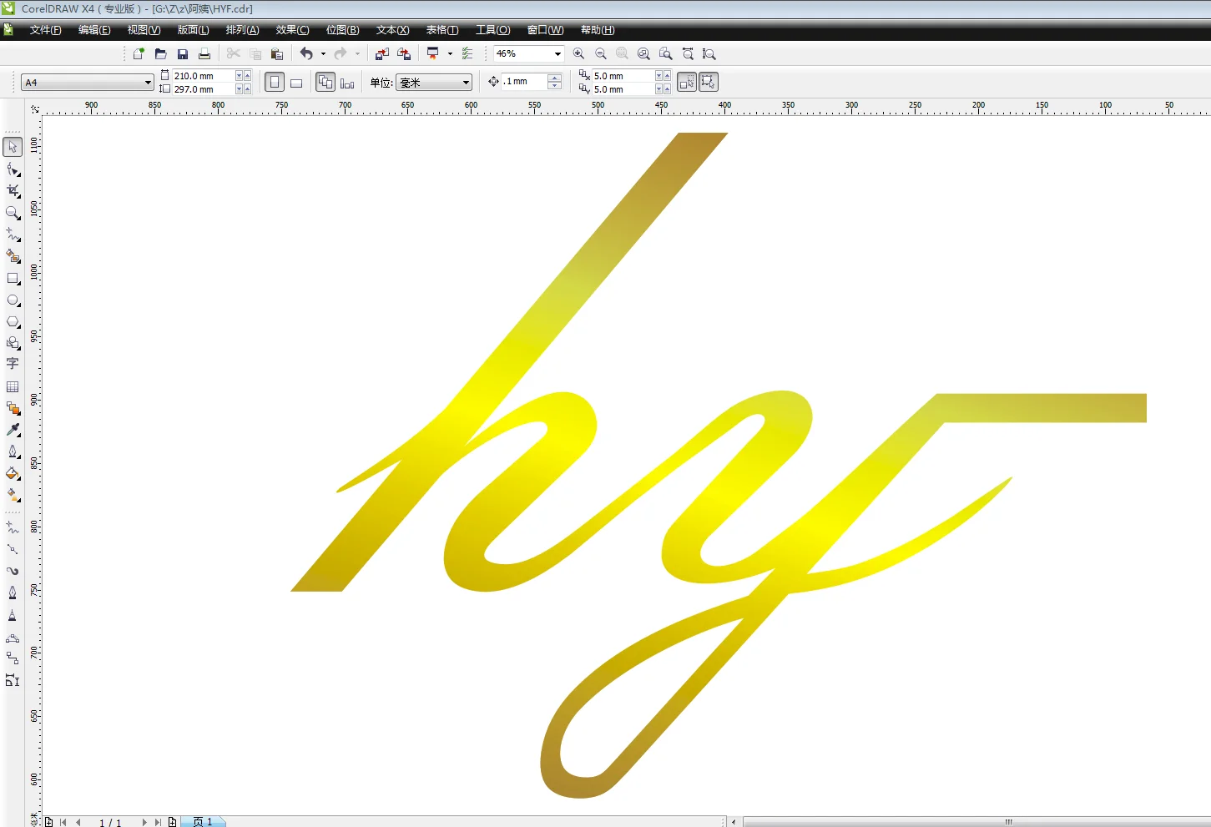The width and height of the screenshot is (1211, 827).
Task: Select the Eyedropper tool
Action: click(13, 430)
